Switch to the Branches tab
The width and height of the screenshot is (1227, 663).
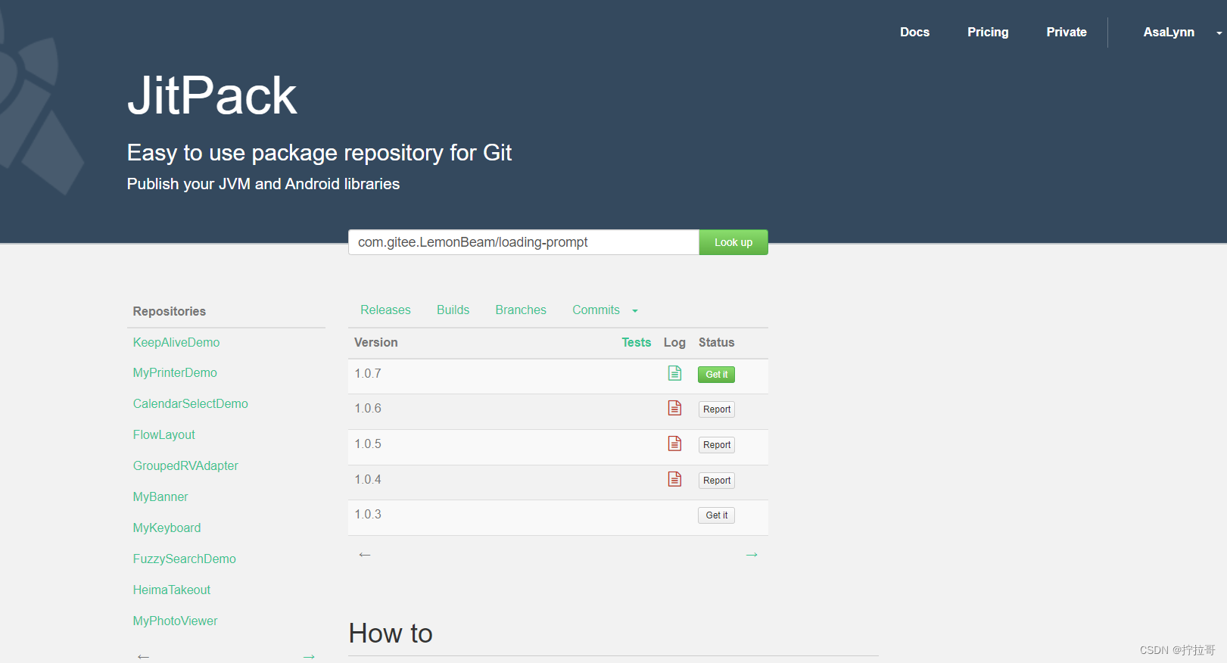coord(521,310)
